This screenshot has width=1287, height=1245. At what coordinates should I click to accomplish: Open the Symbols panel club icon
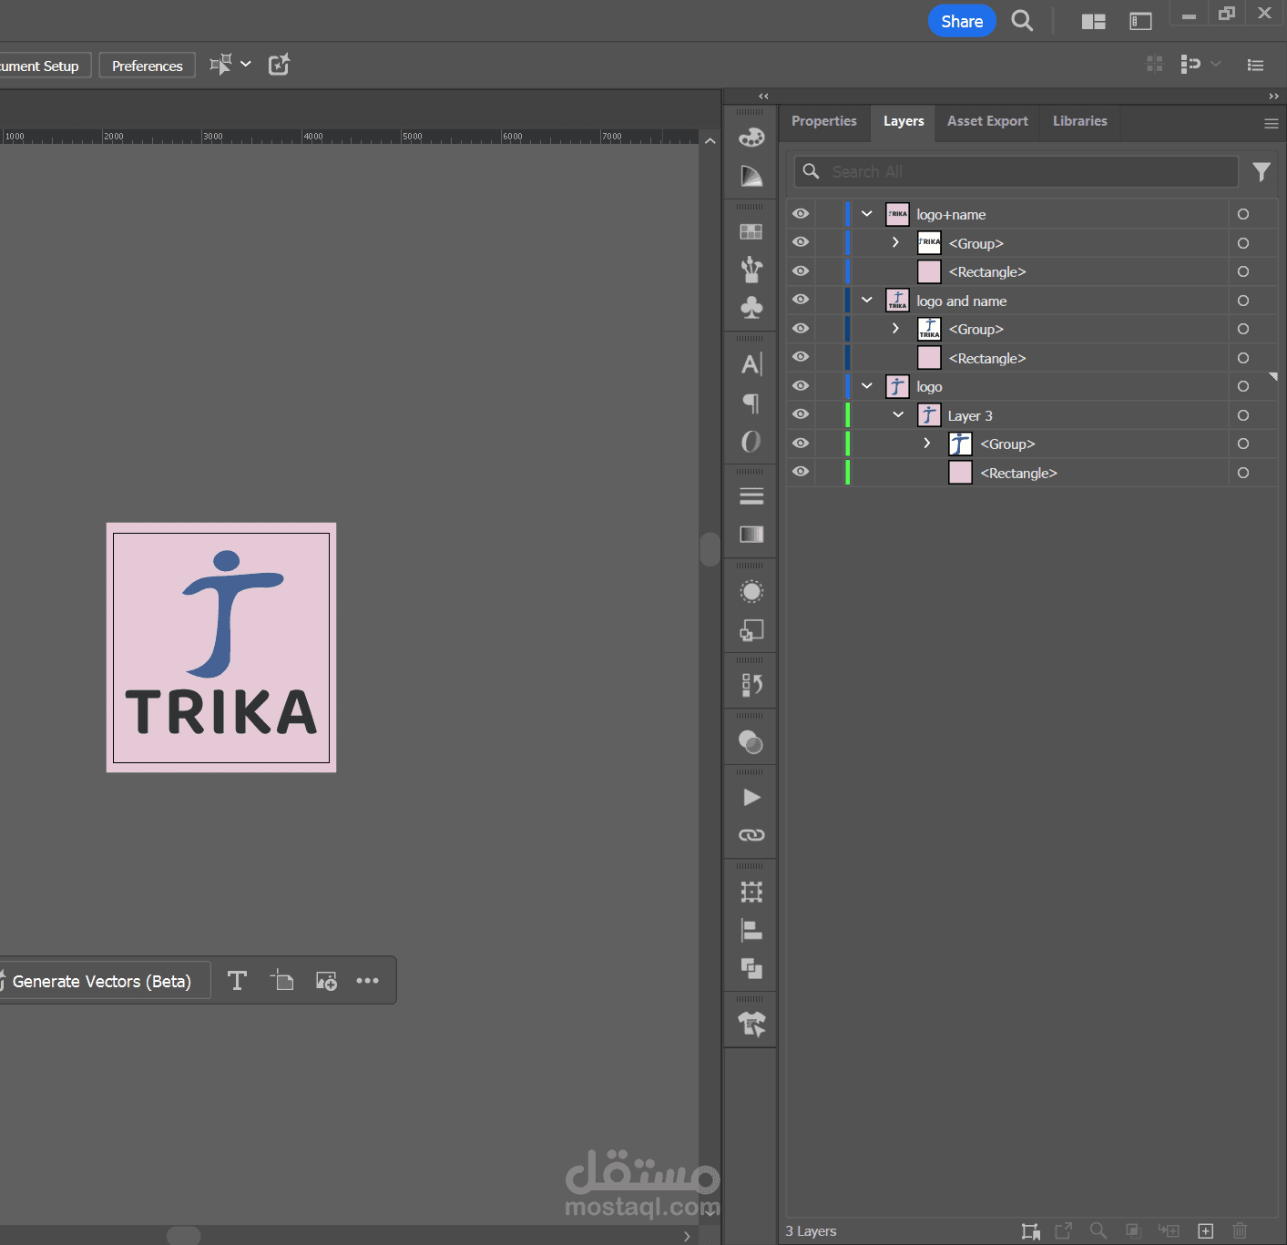tap(751, 308)
